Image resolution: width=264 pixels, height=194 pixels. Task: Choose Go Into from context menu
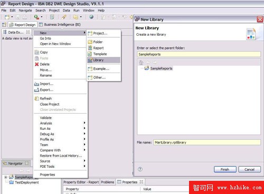click(45, 38)
